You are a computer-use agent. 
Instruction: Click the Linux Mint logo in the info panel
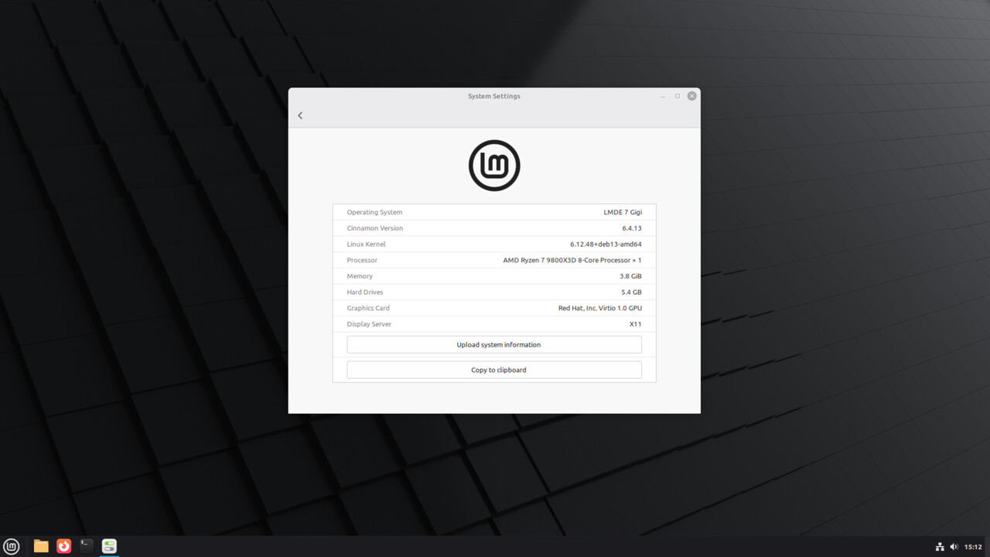[x=494, y=166]
